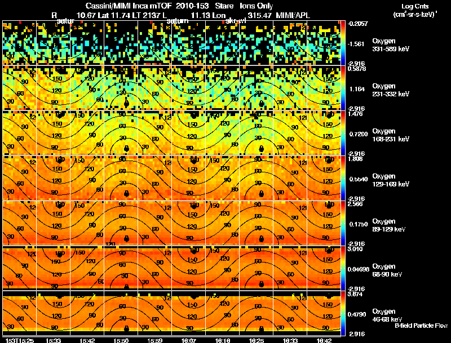Select the 'Oxygen 168-231 keV' label

pos(391,135)
